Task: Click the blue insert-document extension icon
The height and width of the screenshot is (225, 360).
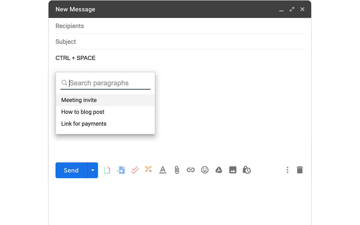Action: click(x=121, y=170)
